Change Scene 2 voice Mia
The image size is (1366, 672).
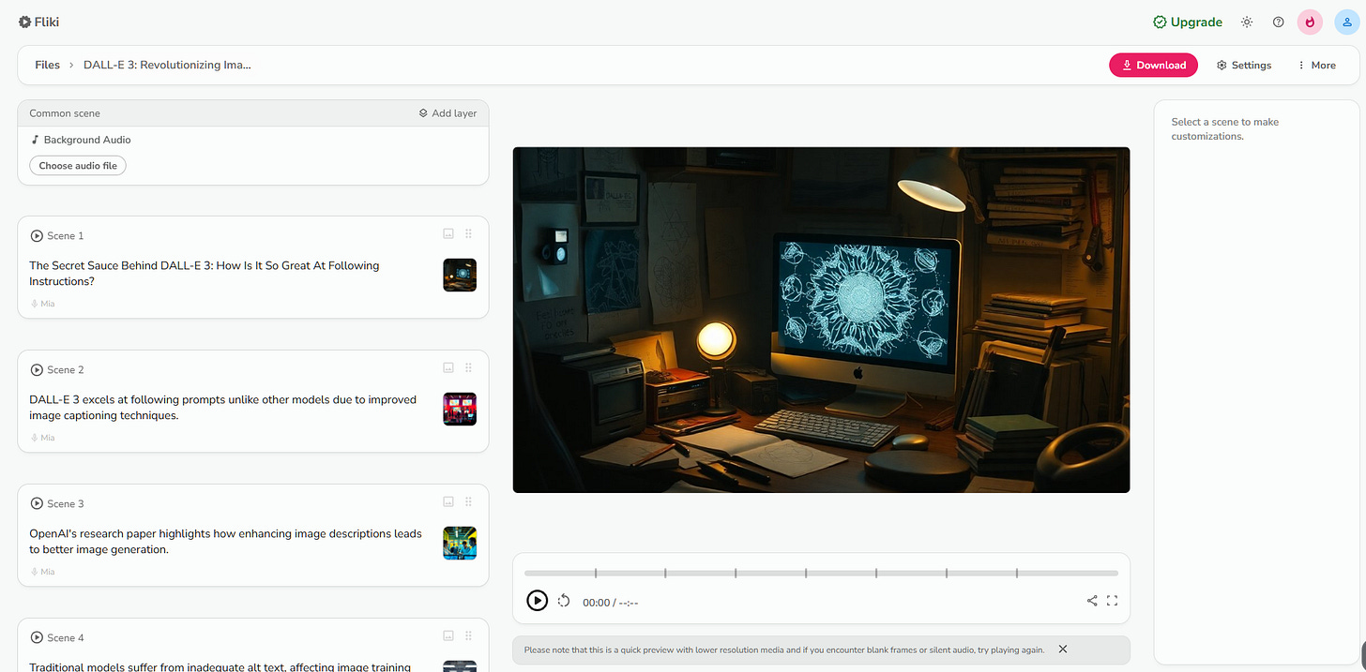click(x=42, y=438)
